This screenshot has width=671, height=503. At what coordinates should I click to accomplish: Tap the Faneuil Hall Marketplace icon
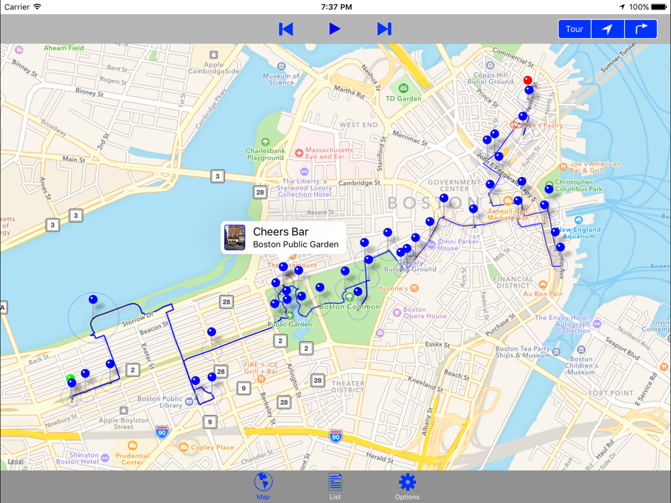click(508, 200)
